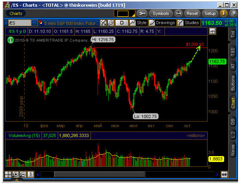Click the orange pin icon
The height and width of the screenshot is (183, 240).
pos(224,13)
